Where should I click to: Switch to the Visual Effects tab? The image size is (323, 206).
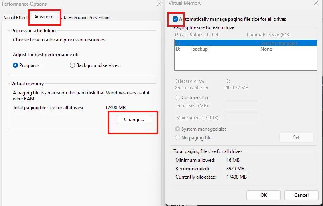tap(16, 18)
